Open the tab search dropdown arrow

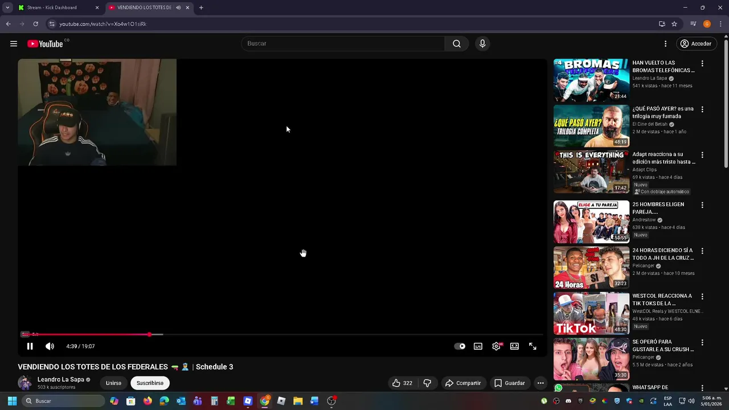coord(7,7)
